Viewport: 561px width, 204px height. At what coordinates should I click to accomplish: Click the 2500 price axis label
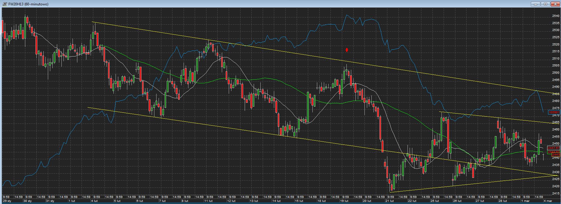(x=556, y=73)
